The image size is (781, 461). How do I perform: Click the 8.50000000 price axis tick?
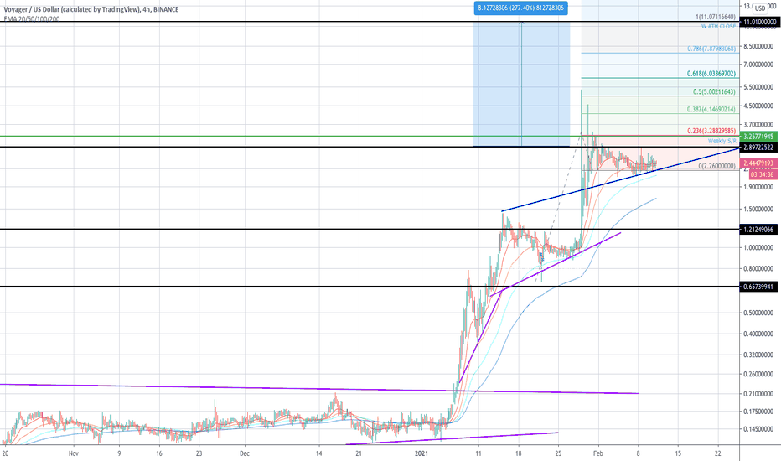[758, 46]
